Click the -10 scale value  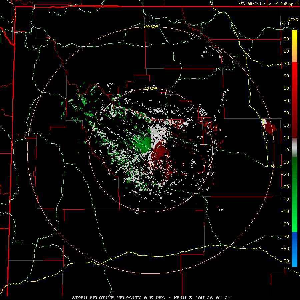(x=285, y=162)
